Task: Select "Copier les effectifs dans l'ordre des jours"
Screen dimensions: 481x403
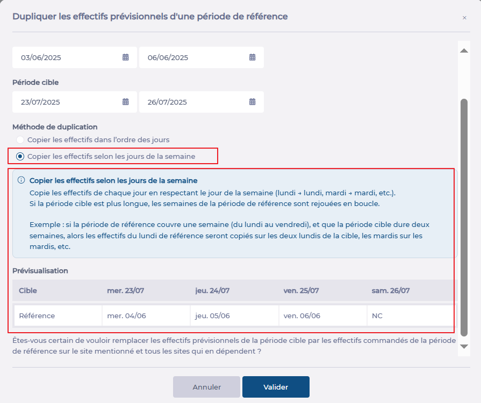Action: click(x=20, y=140)
